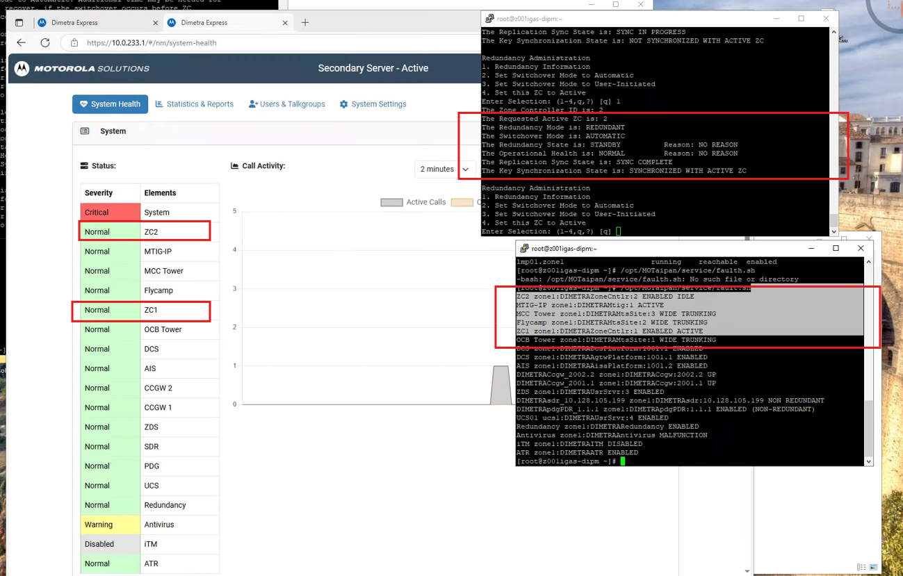Switch to first Dimetra Express tab

pyautogui.click(x=97, y=22)
